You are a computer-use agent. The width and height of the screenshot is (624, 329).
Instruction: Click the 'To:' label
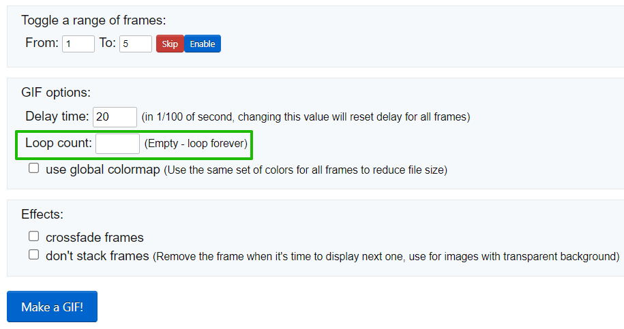click(108, 42)
